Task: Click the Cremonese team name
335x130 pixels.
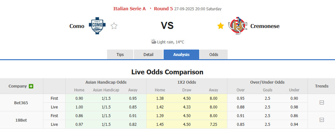Action: (x=265, y=26)
